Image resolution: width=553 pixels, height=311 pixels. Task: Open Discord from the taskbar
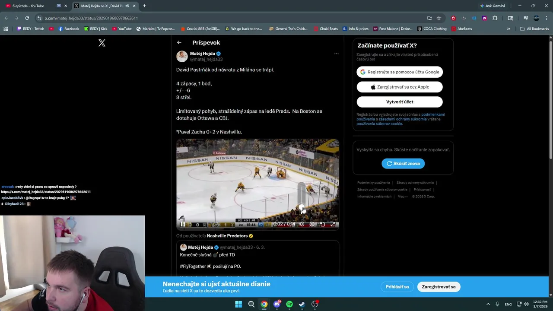click(276, 304)
